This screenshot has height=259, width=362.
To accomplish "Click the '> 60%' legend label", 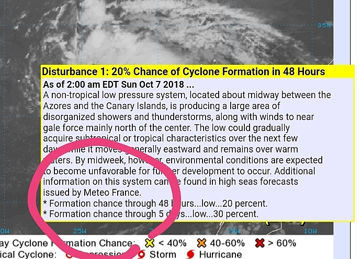I will (281, 243).
